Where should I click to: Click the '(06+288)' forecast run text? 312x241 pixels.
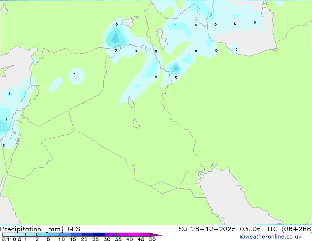[x=297, y=229]
